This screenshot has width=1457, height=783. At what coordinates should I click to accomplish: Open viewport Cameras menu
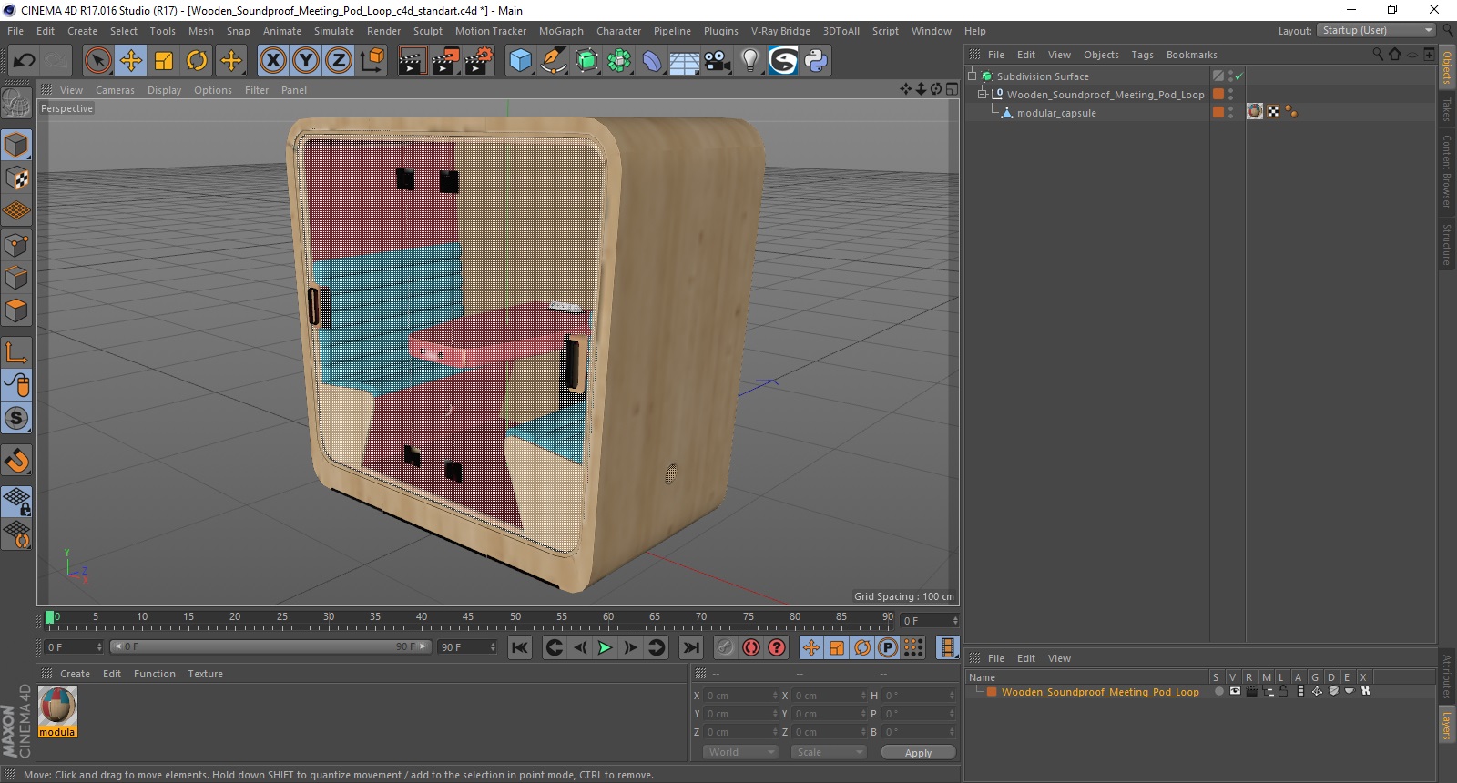pyautogui.click(x=115, y=90)
